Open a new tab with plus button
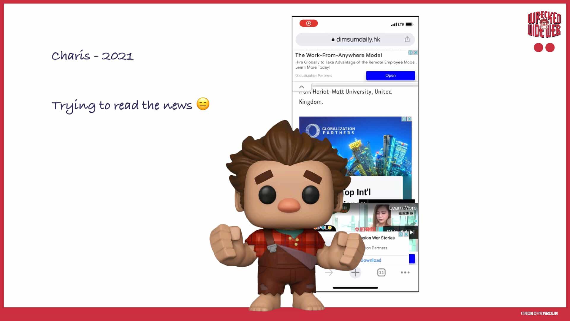 pyautogui.click(x=355, y=273)
